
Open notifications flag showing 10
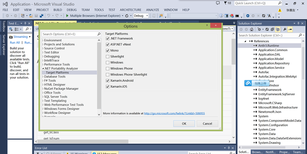(x=227, y=3)
